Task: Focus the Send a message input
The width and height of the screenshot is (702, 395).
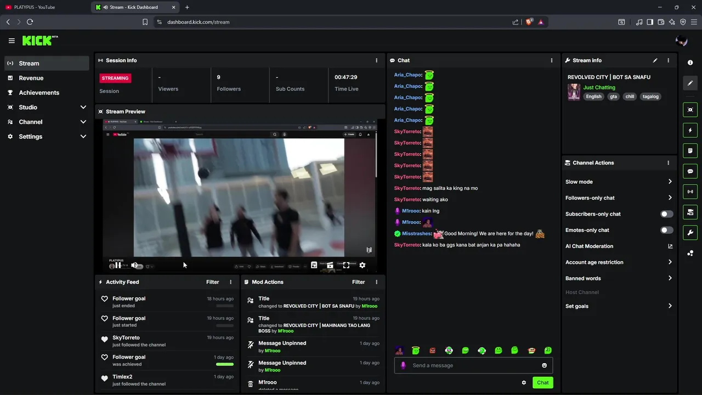Action: (x=473, y=365)
